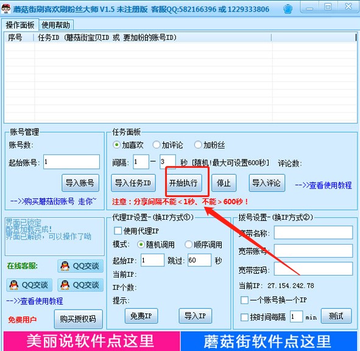Click the 购买授权码 button
The width and height of the screenshot is (360, 351).
[x=79, y=319]
